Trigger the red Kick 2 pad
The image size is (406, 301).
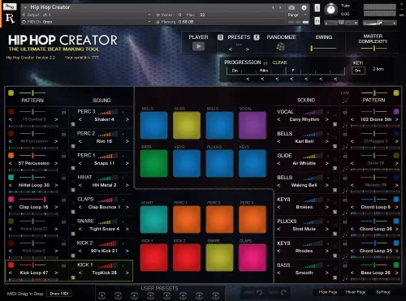tap(187, 257)
